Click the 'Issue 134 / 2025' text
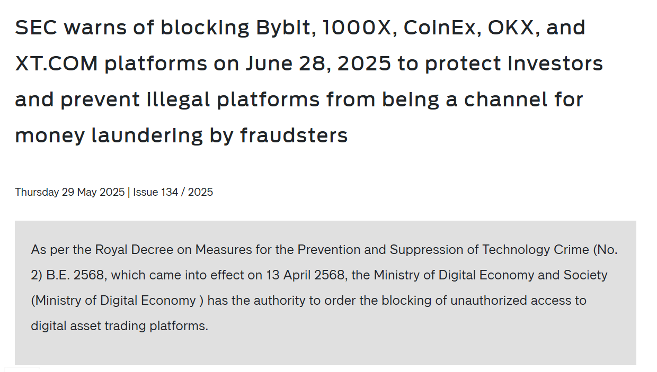This screenshot has width=657, height=372. (173, 192)
